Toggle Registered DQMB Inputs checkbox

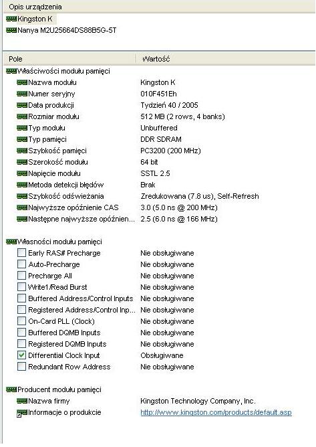pos(21,344)
